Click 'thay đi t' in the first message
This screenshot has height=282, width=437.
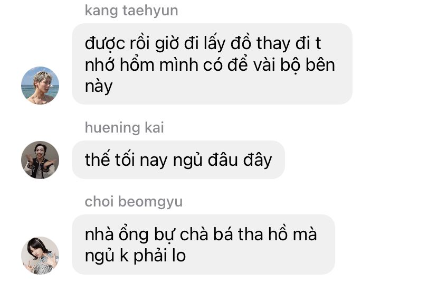(289, 43)
